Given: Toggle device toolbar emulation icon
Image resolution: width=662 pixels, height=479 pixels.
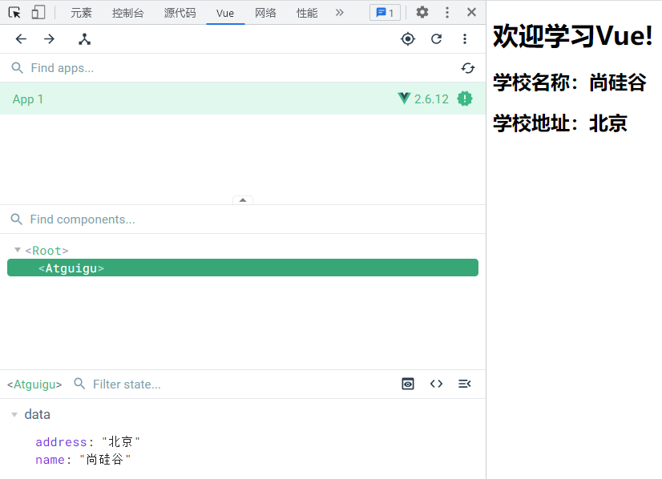Looking at the screenshot, I should pyautogui.click(x=38, y=12).
